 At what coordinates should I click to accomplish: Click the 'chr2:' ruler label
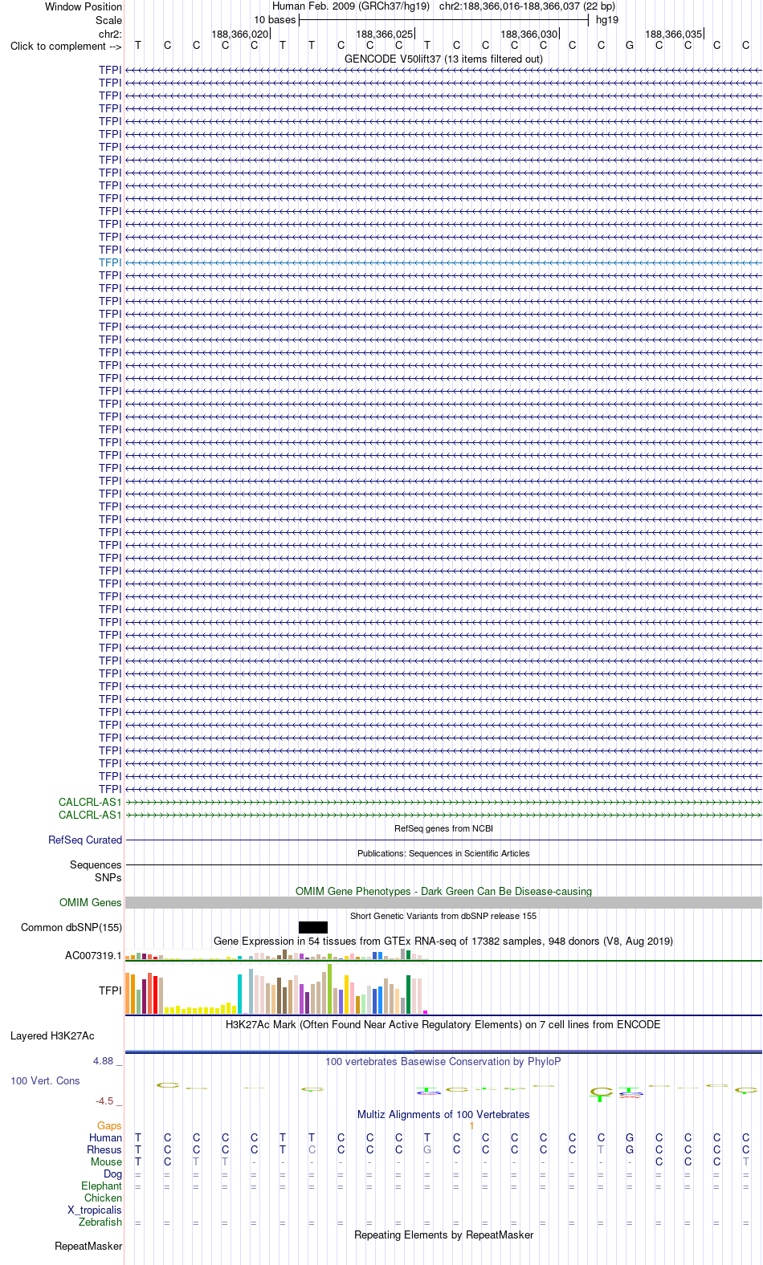click(x=110, y=34)
